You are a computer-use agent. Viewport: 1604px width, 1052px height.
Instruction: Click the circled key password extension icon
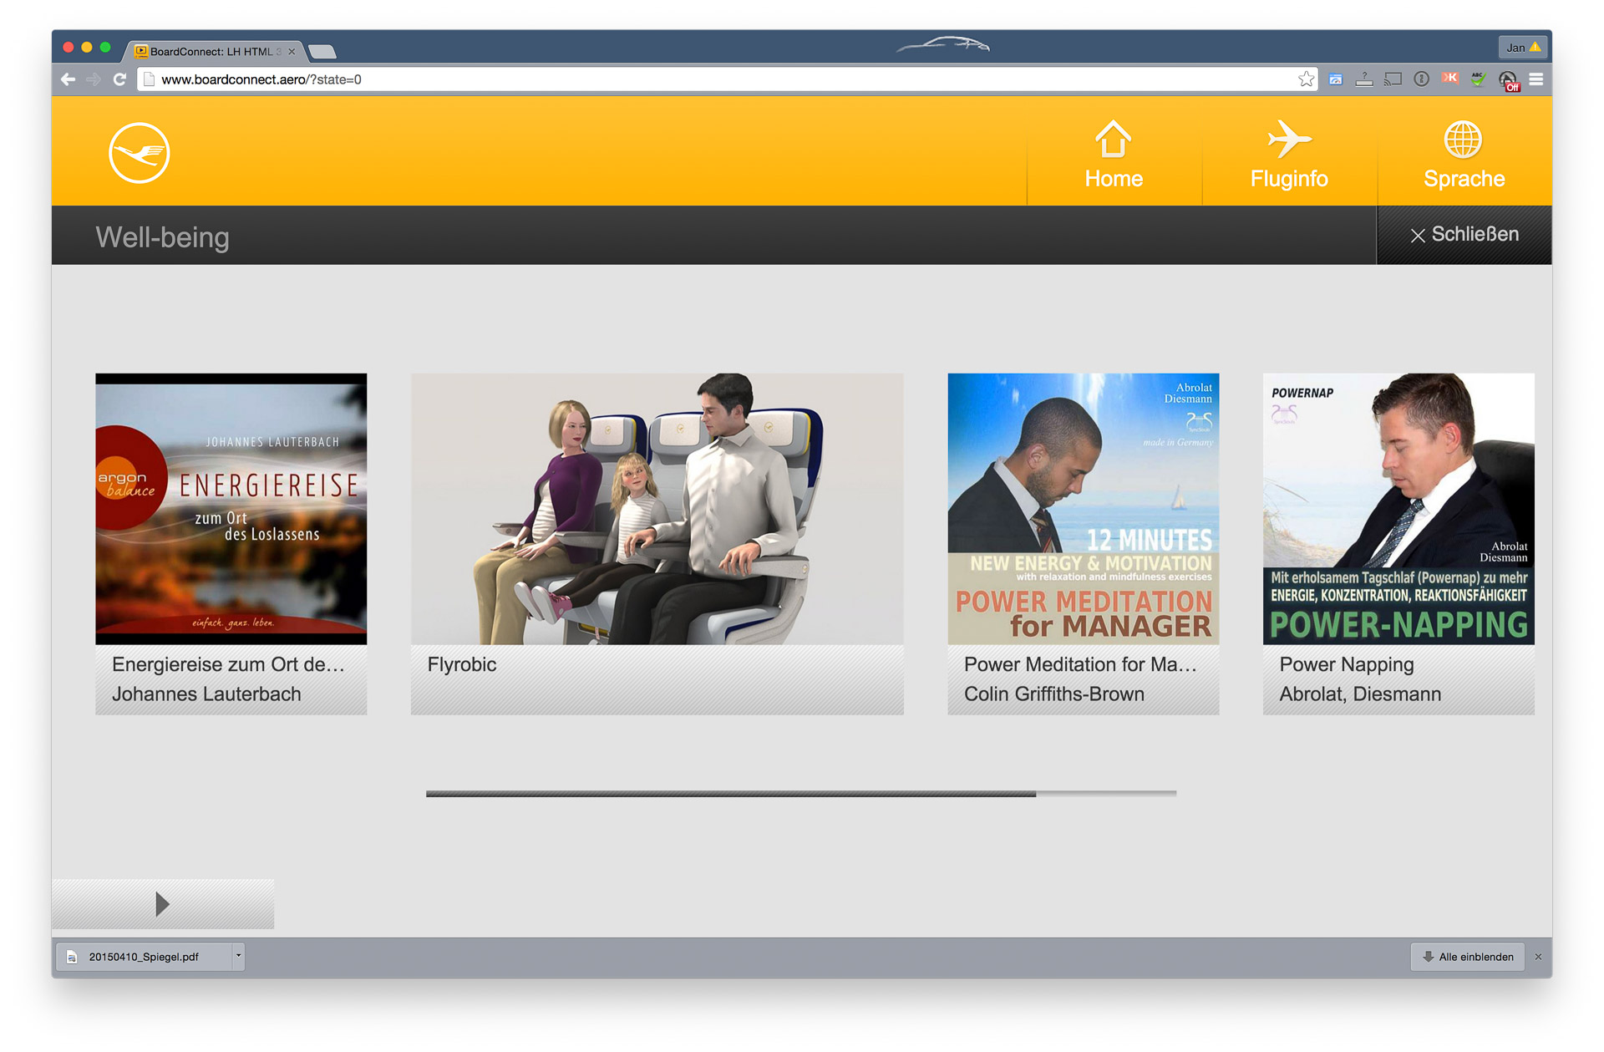[x=1421, y=79]
